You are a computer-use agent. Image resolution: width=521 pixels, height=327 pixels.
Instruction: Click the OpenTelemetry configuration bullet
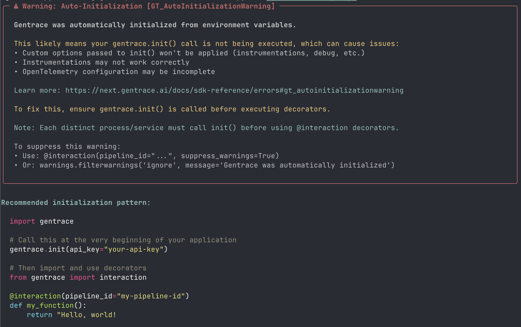tap(119, 72)
